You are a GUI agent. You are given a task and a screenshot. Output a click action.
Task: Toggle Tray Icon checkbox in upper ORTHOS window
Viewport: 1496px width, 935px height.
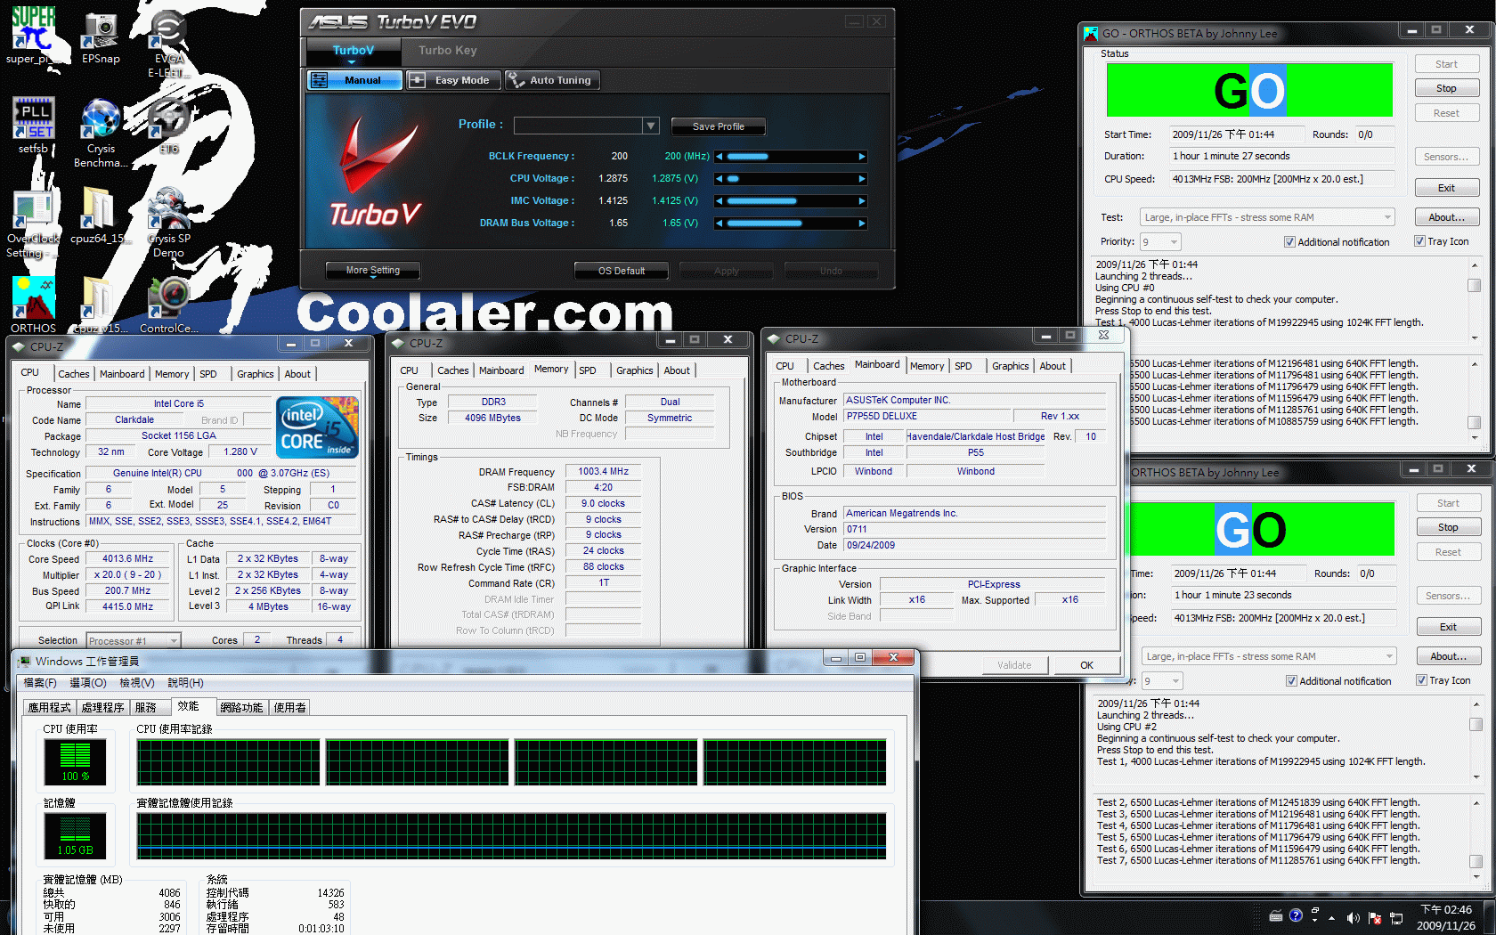[x=1442, y=241]
